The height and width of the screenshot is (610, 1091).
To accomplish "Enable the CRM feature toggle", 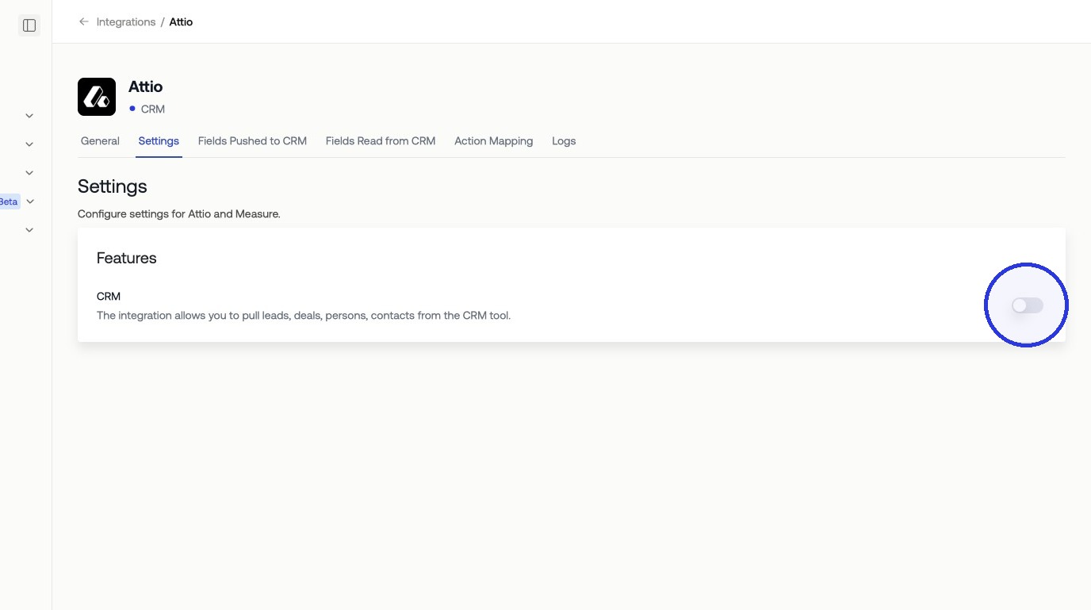I will 1027,305.
